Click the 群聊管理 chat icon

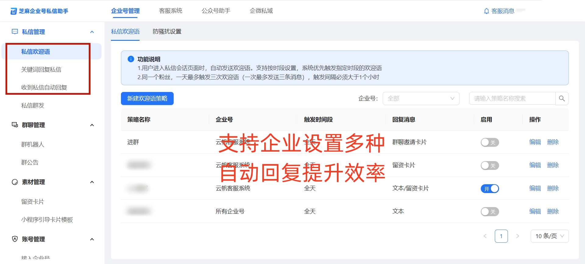(15, 125)
